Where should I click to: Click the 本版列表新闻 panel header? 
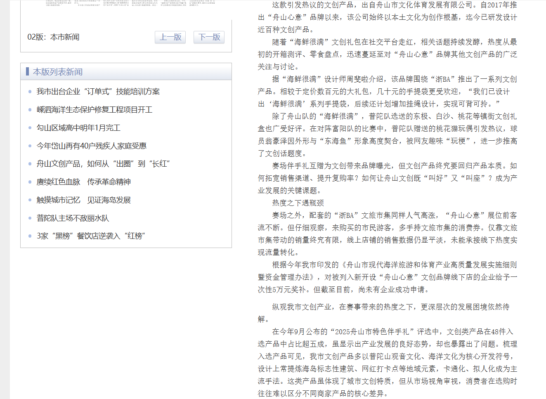point(58,72)
